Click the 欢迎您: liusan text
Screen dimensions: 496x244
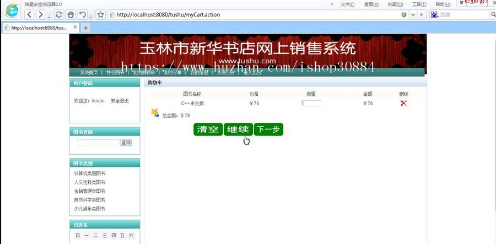click(89, 101)
